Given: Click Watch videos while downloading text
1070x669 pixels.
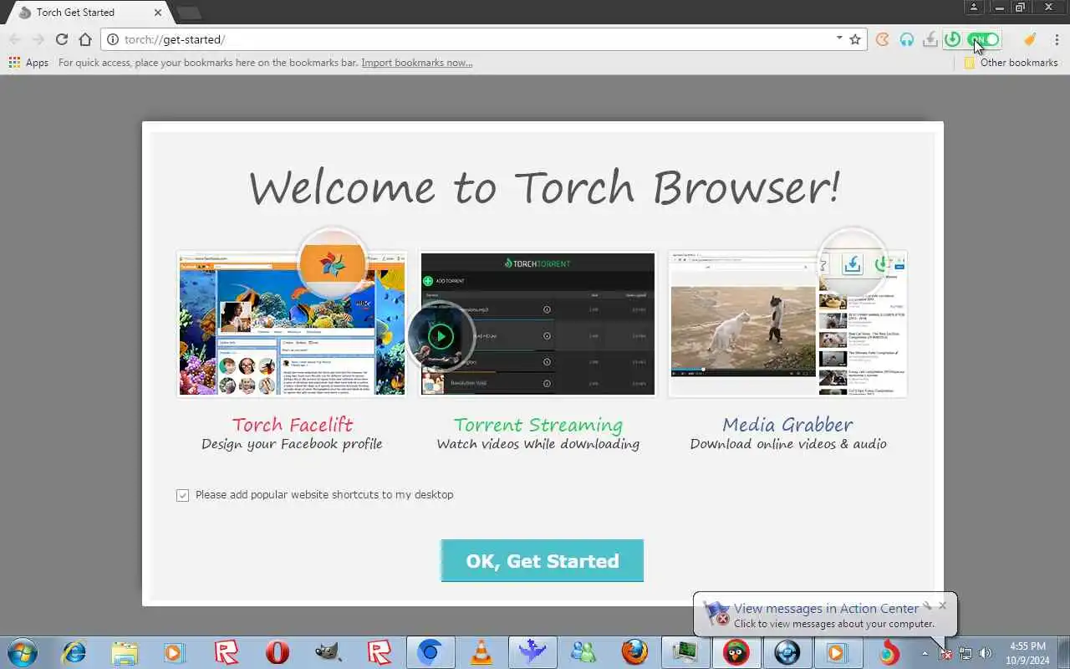Looking at the screenshot, I should 538,444.
